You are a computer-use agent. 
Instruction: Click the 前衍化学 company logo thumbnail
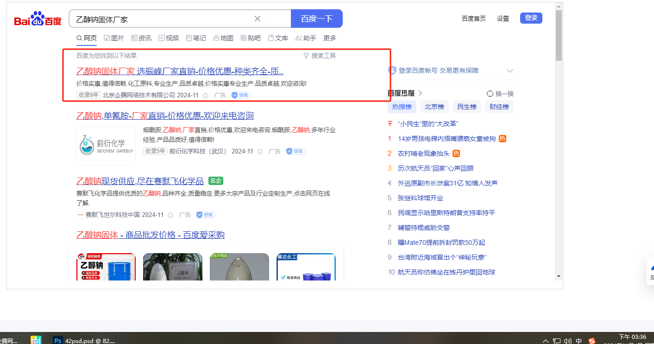point(106,146)
